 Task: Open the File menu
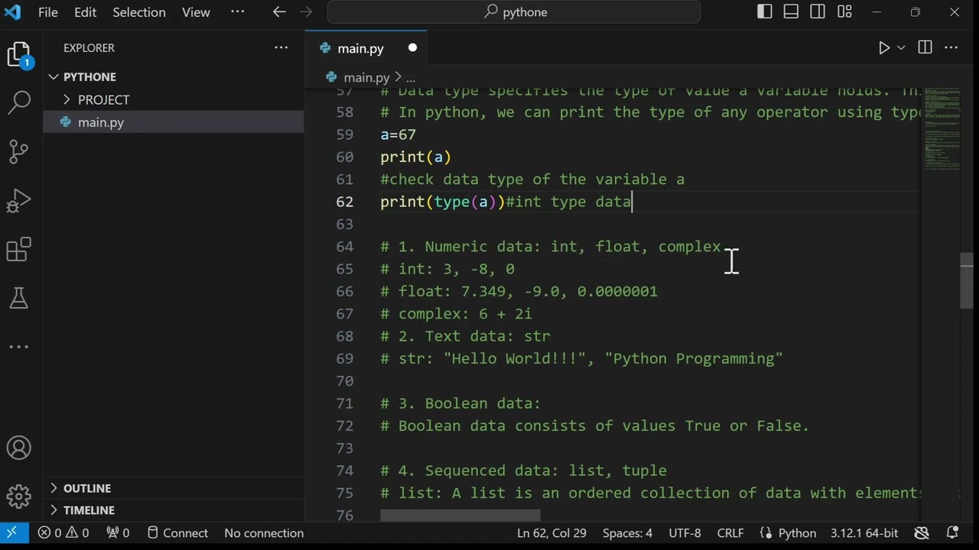click(48, 12)
